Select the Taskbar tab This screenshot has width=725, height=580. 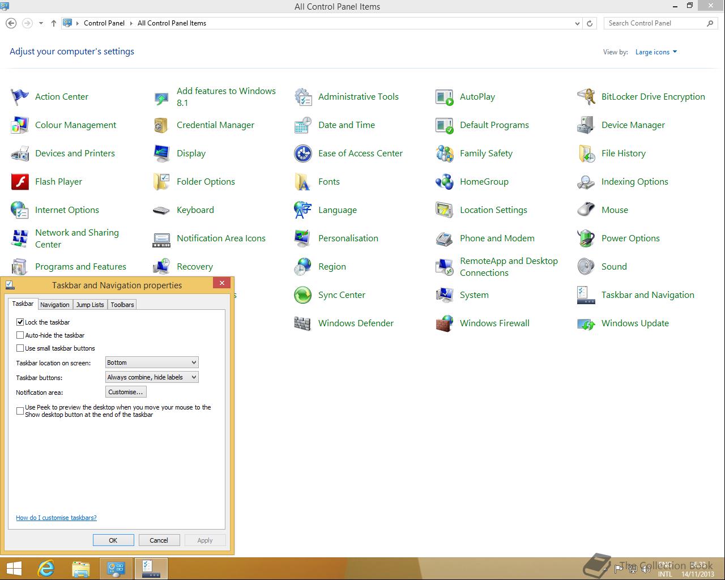coord(23,304)
